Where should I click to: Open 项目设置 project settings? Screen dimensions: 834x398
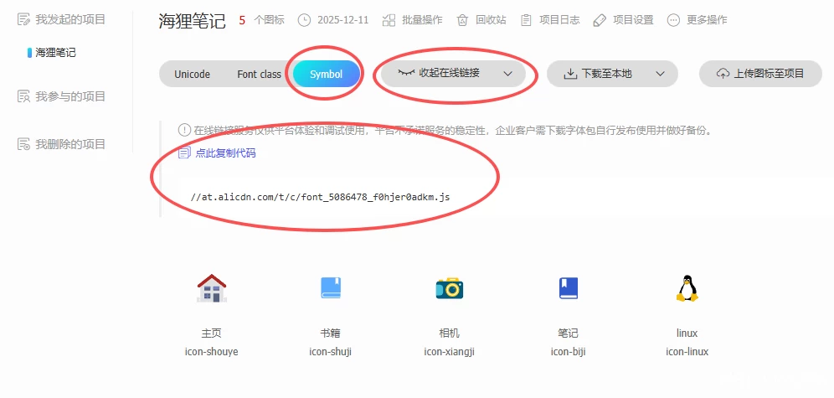624,20
